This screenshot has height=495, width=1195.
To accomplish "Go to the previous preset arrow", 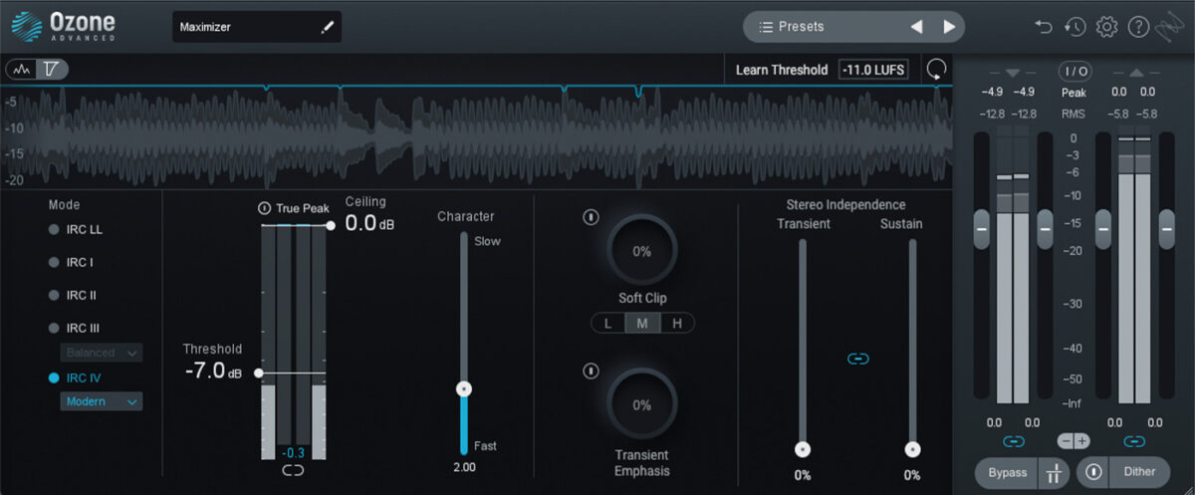I will pyautogui.click(x=917, y=27).
